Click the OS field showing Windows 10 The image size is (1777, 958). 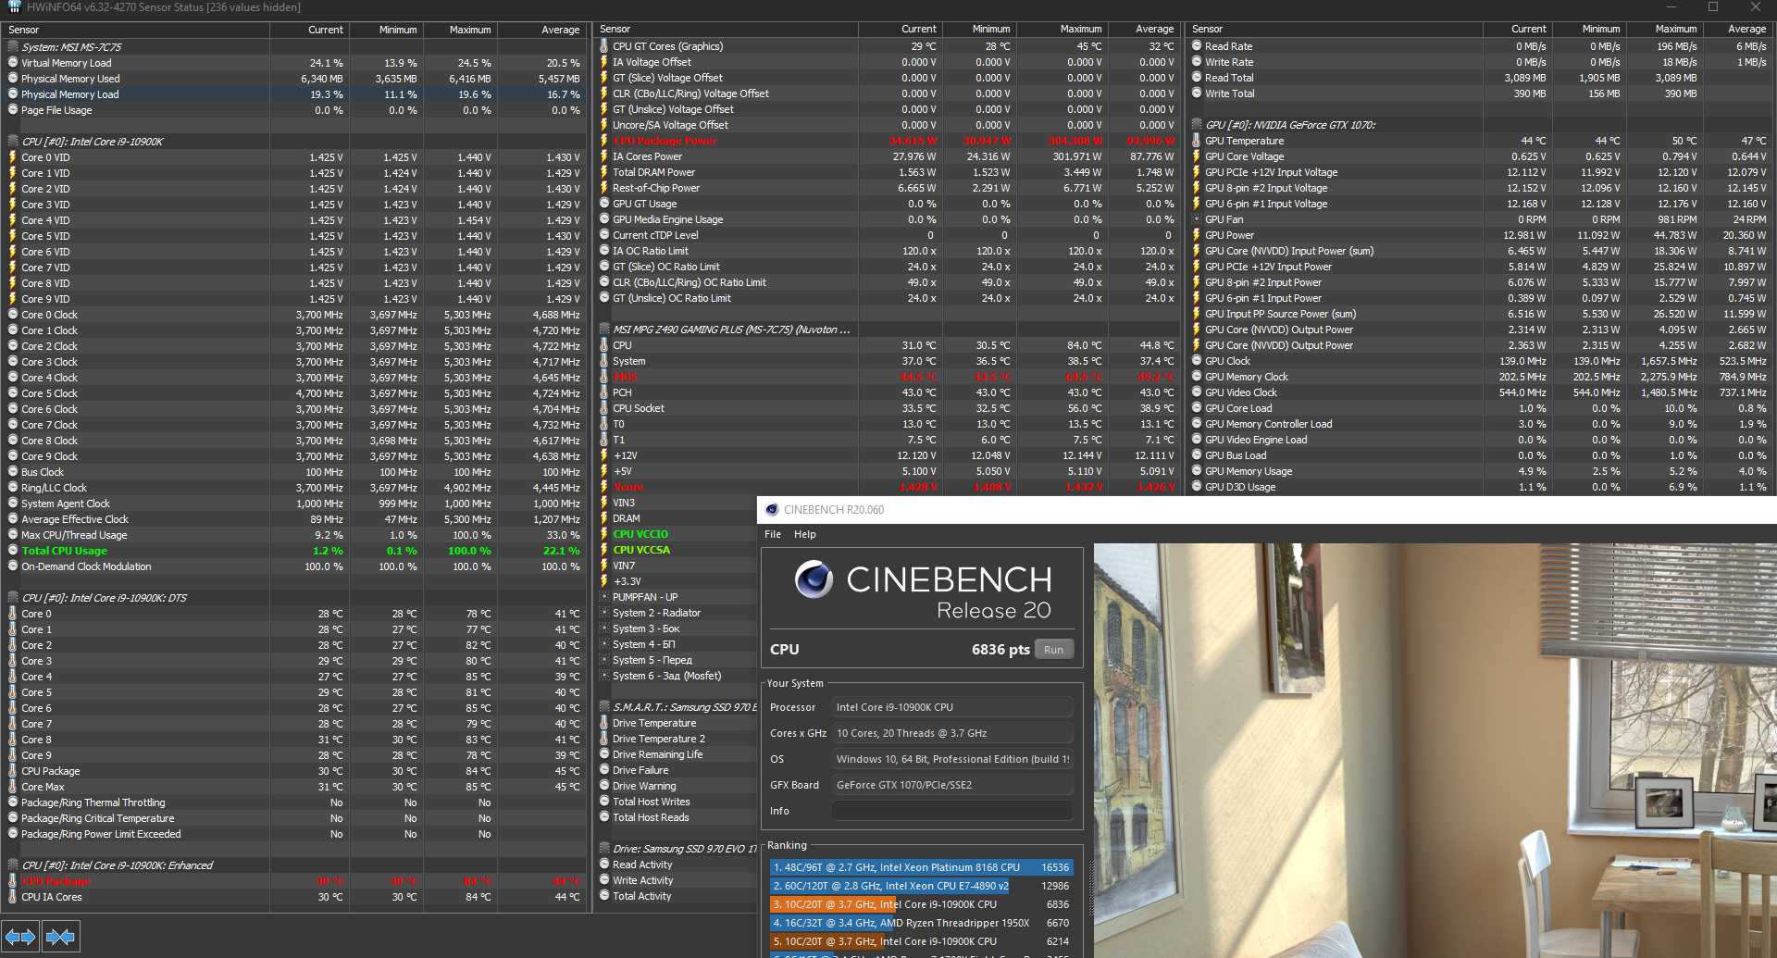pyautogui.click(x=952, y=759)
